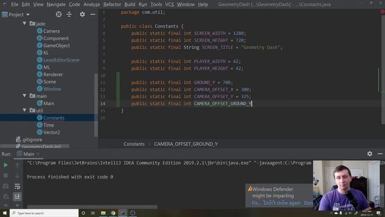The height and width of the screenshot is (217, 385).
Task: Open notification center on taskbar
Action: (378, 213)
